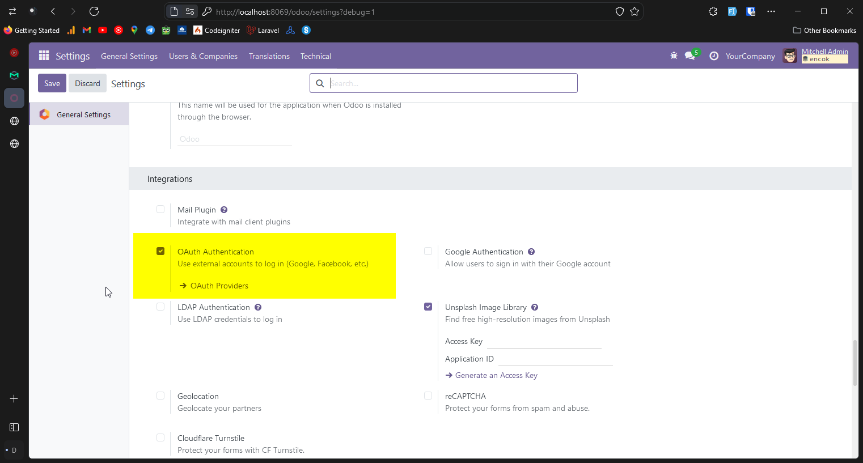
Task: Click the Unsplash Application ID field
Action: (x=556, y=359)
